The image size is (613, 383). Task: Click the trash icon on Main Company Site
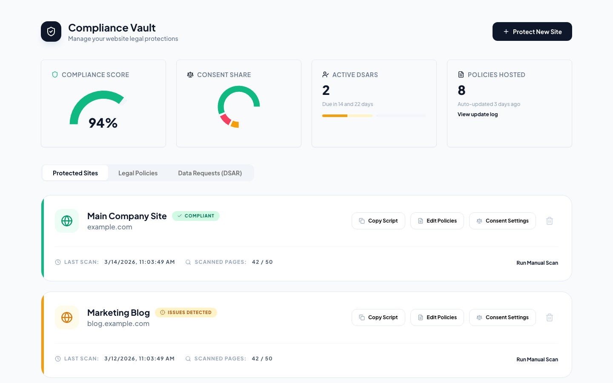549,220
